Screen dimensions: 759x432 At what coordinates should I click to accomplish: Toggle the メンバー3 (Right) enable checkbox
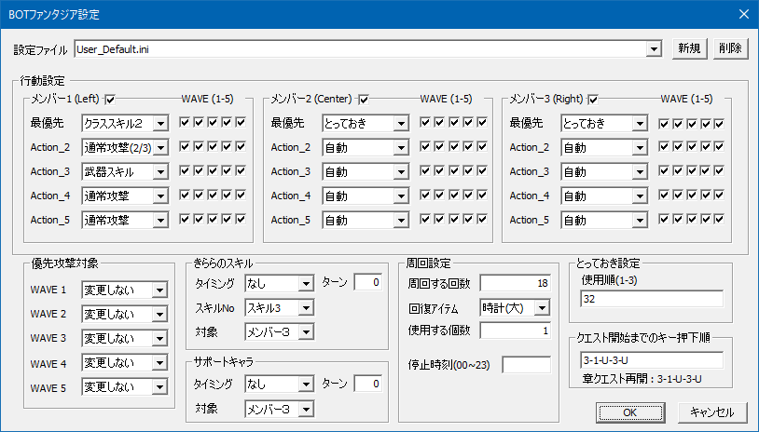(593, 100)
